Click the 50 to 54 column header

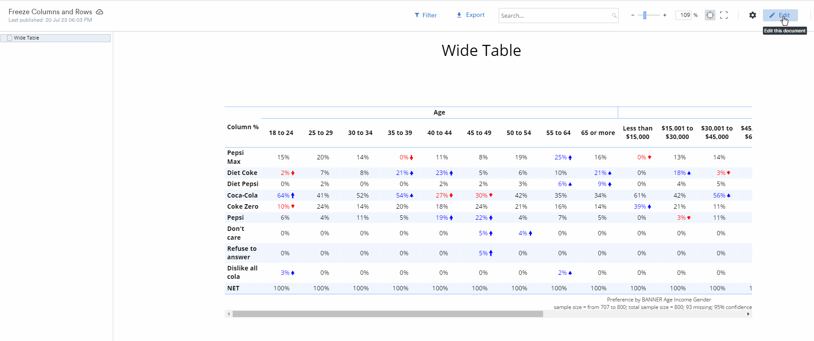pyautogui.click(x=519, y=133)
